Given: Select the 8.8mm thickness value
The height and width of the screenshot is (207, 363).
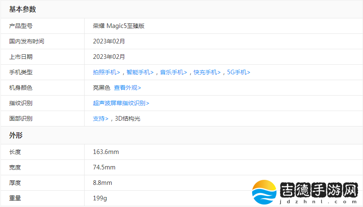Looking at the screenshot, I should tap(103, 183).
